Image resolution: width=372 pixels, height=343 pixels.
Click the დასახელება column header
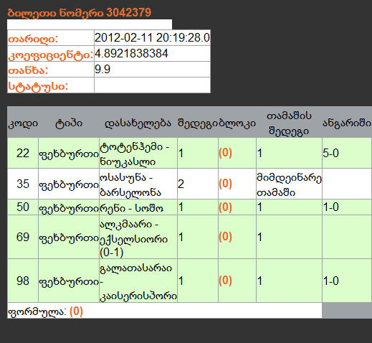click(x=138, y=123)
